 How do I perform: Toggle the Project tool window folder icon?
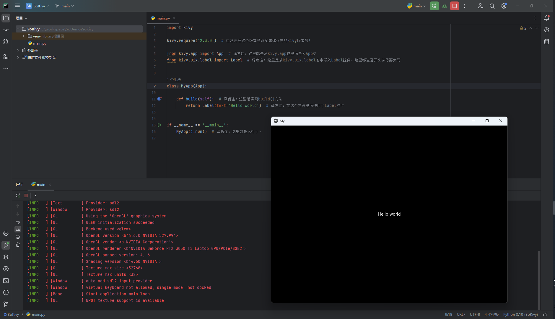(6, 18)
